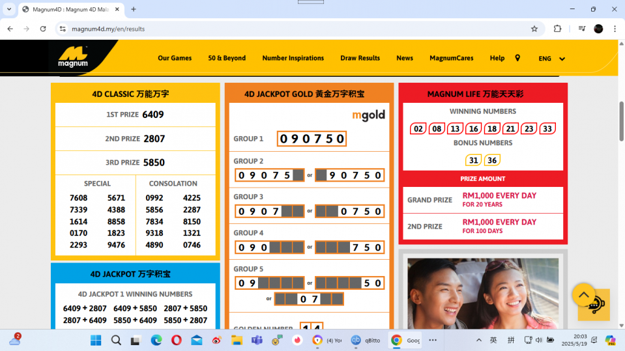Screen dimensions: 625x351
Task: Toggle the Pinyin IME indicator 拼
Action: point(511,340)
